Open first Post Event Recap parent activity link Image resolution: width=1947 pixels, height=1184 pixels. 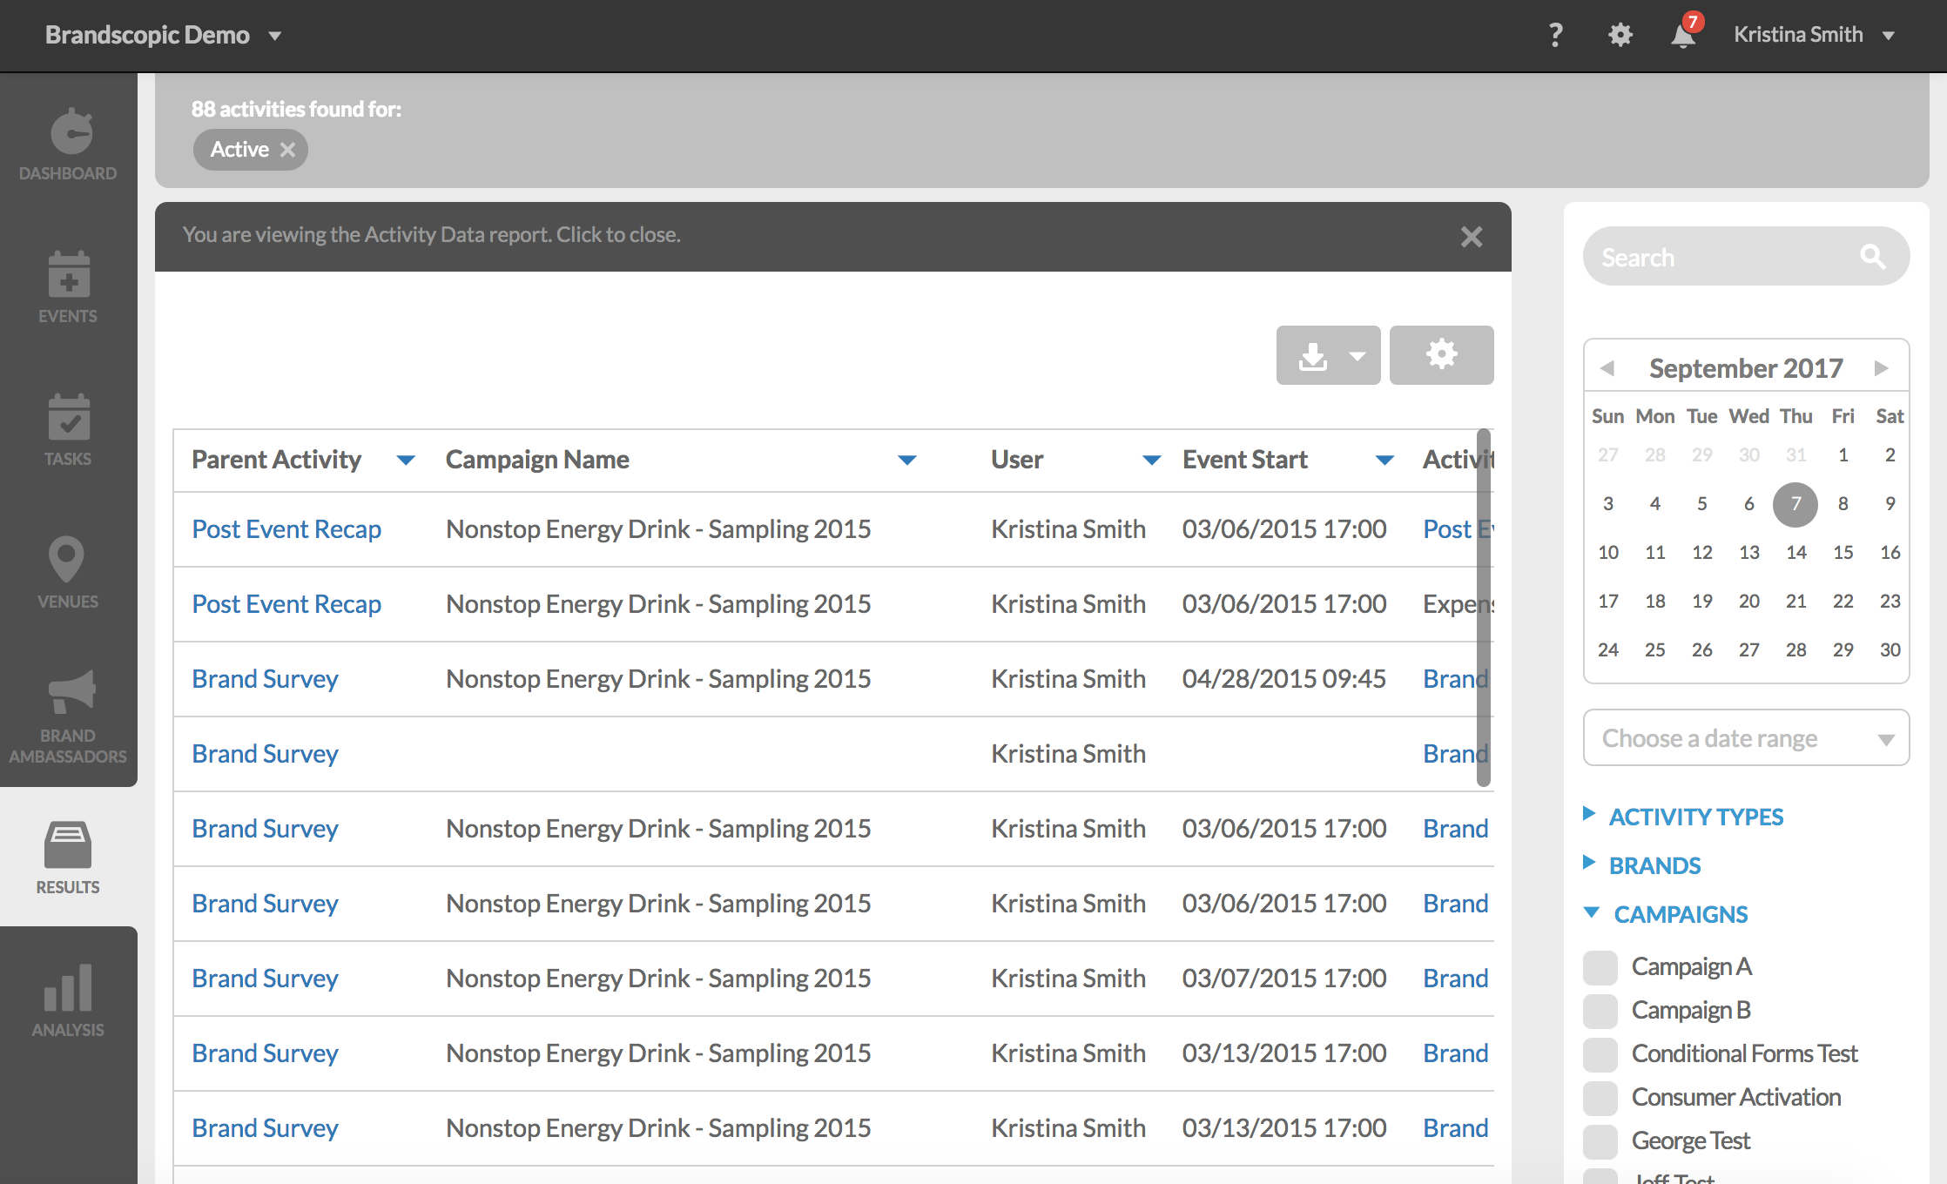tap(286, 529)
